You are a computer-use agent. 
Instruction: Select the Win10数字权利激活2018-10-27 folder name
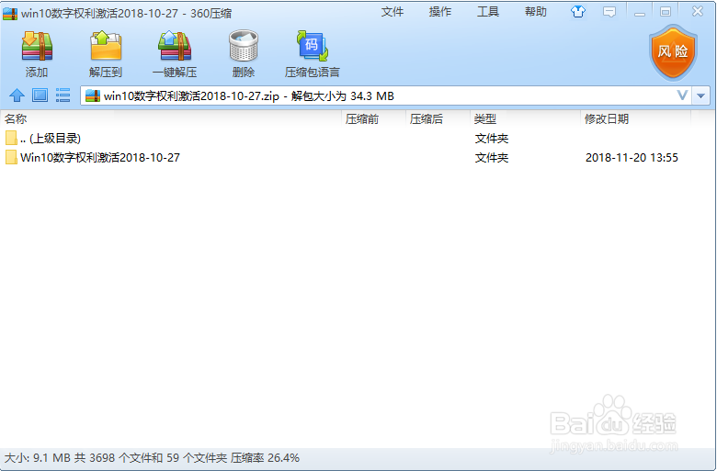click(x=100, y=158)
